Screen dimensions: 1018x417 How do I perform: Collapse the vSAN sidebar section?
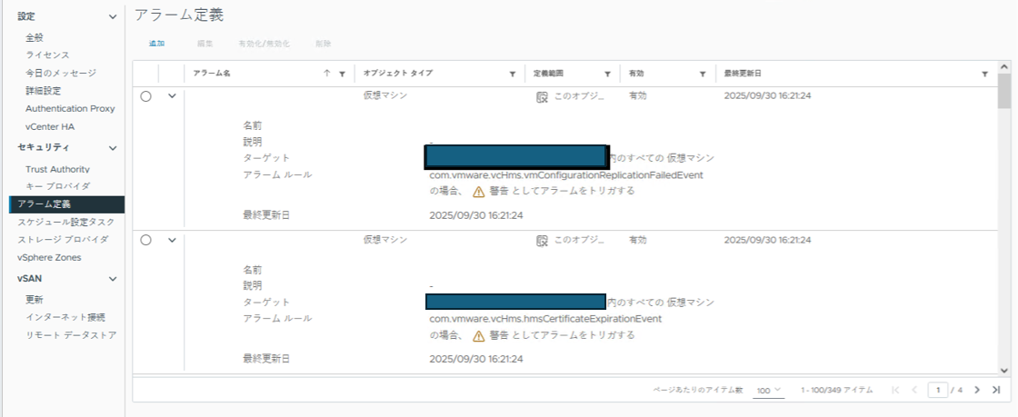coord(113,279)
